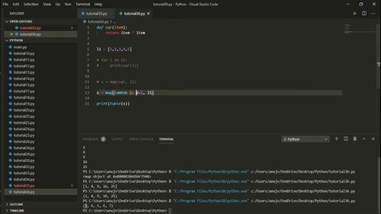Screen dimensions: 381x214
Task: Open tutorial14.py in the explorer
Action: pyautogui.click(x=41, y=78)
